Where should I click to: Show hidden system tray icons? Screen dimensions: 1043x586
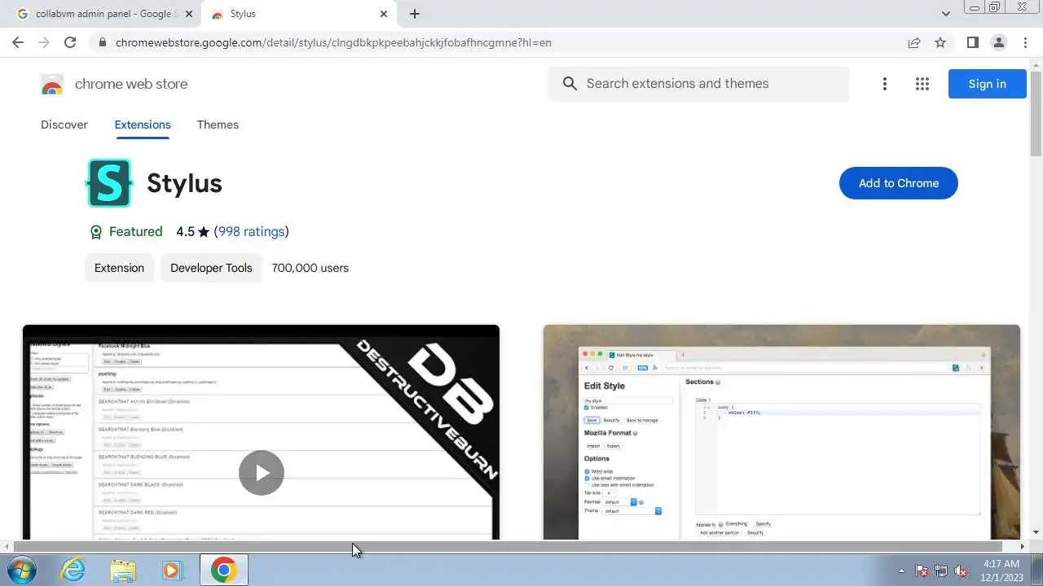(901, 571)
